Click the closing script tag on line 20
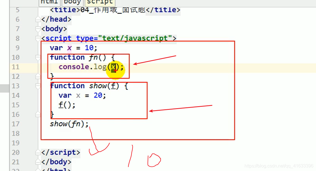 (61, 152)
